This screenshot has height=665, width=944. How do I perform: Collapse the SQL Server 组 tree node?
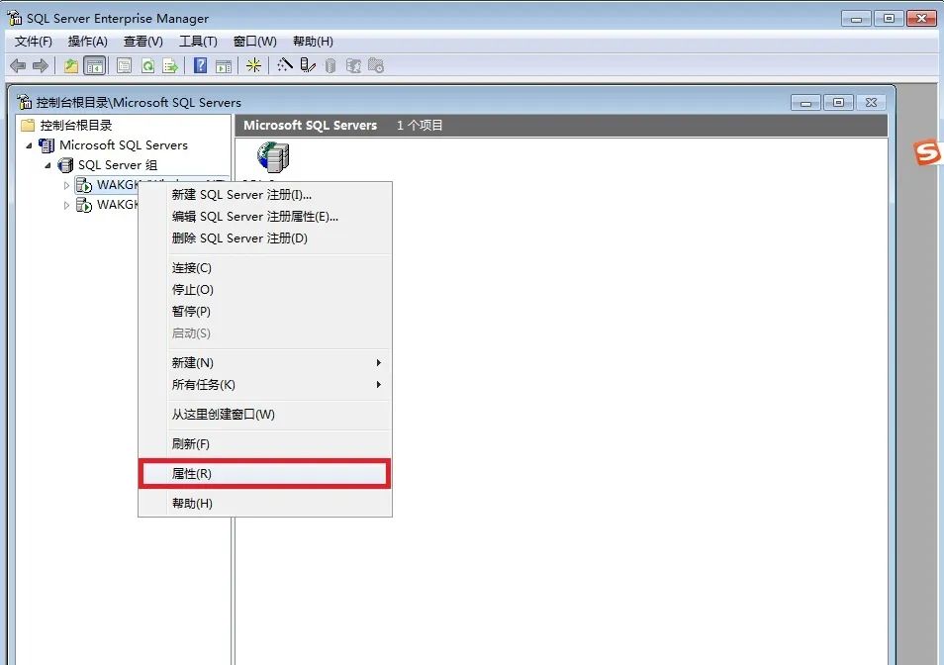point(47,165)
